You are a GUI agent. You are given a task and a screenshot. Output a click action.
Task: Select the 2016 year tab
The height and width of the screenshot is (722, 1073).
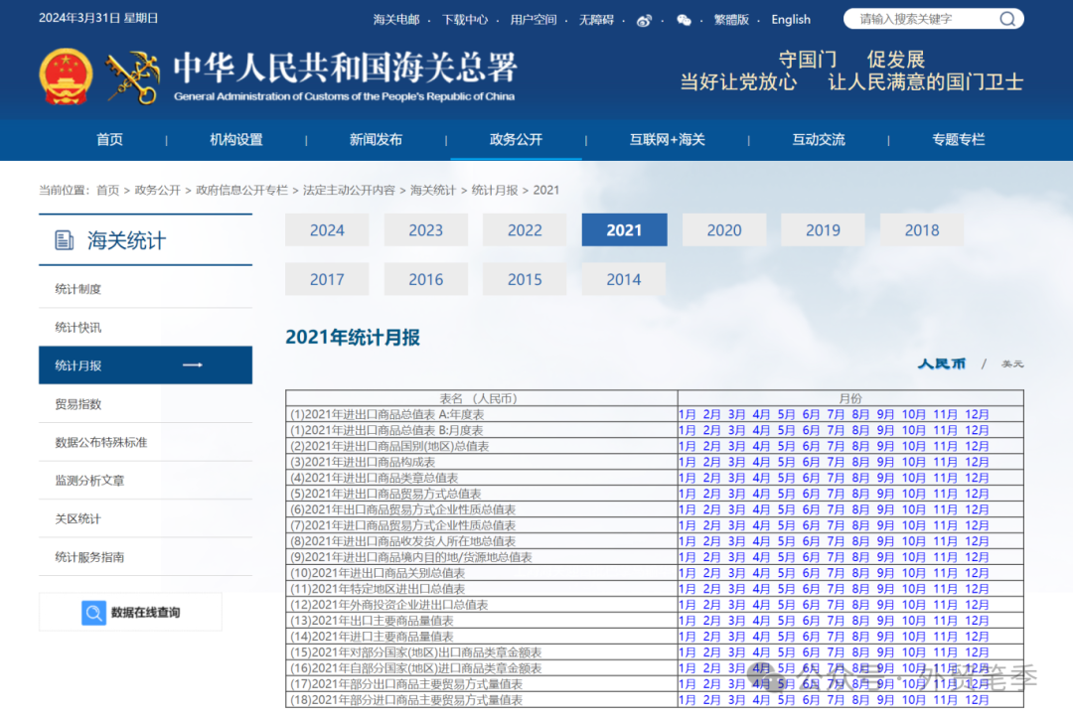click(425, 279)
